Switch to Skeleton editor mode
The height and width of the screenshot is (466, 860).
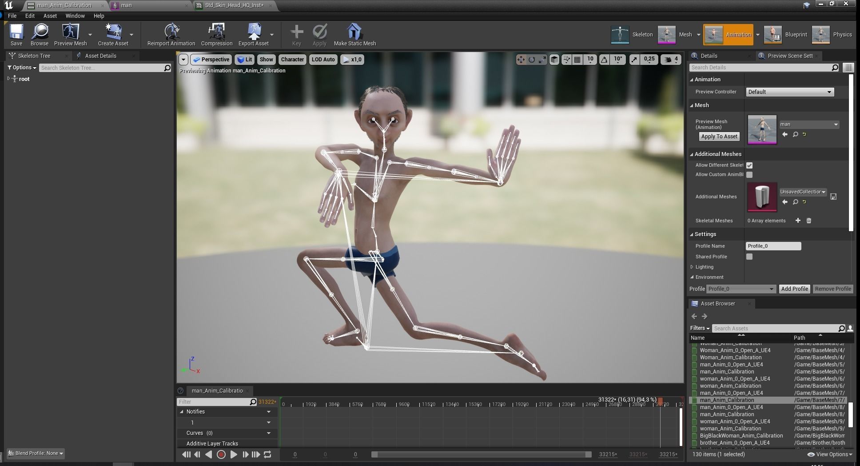click(x=632, y=35)
